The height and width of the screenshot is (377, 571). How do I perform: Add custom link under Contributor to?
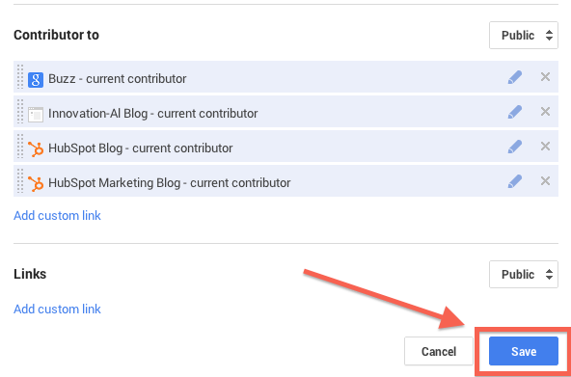coord(57,215)
